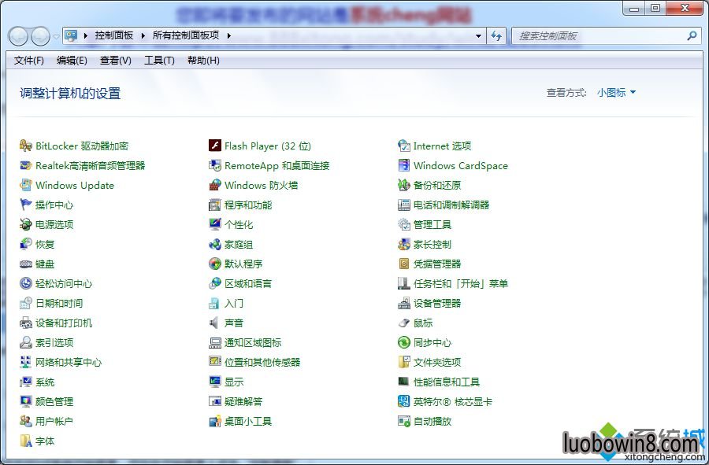Viewport: 709px width, 465px height.
Task: Open the 小图标 view mode dropdown
Action: pos(616,93)
